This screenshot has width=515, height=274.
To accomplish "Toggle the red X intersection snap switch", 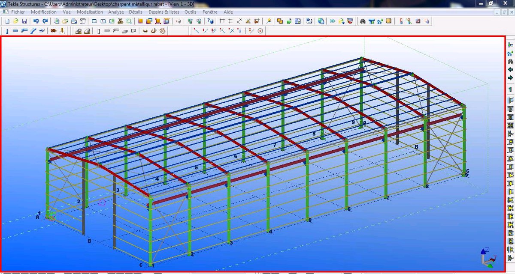I will pyautogui.click(x=231, y=31).
